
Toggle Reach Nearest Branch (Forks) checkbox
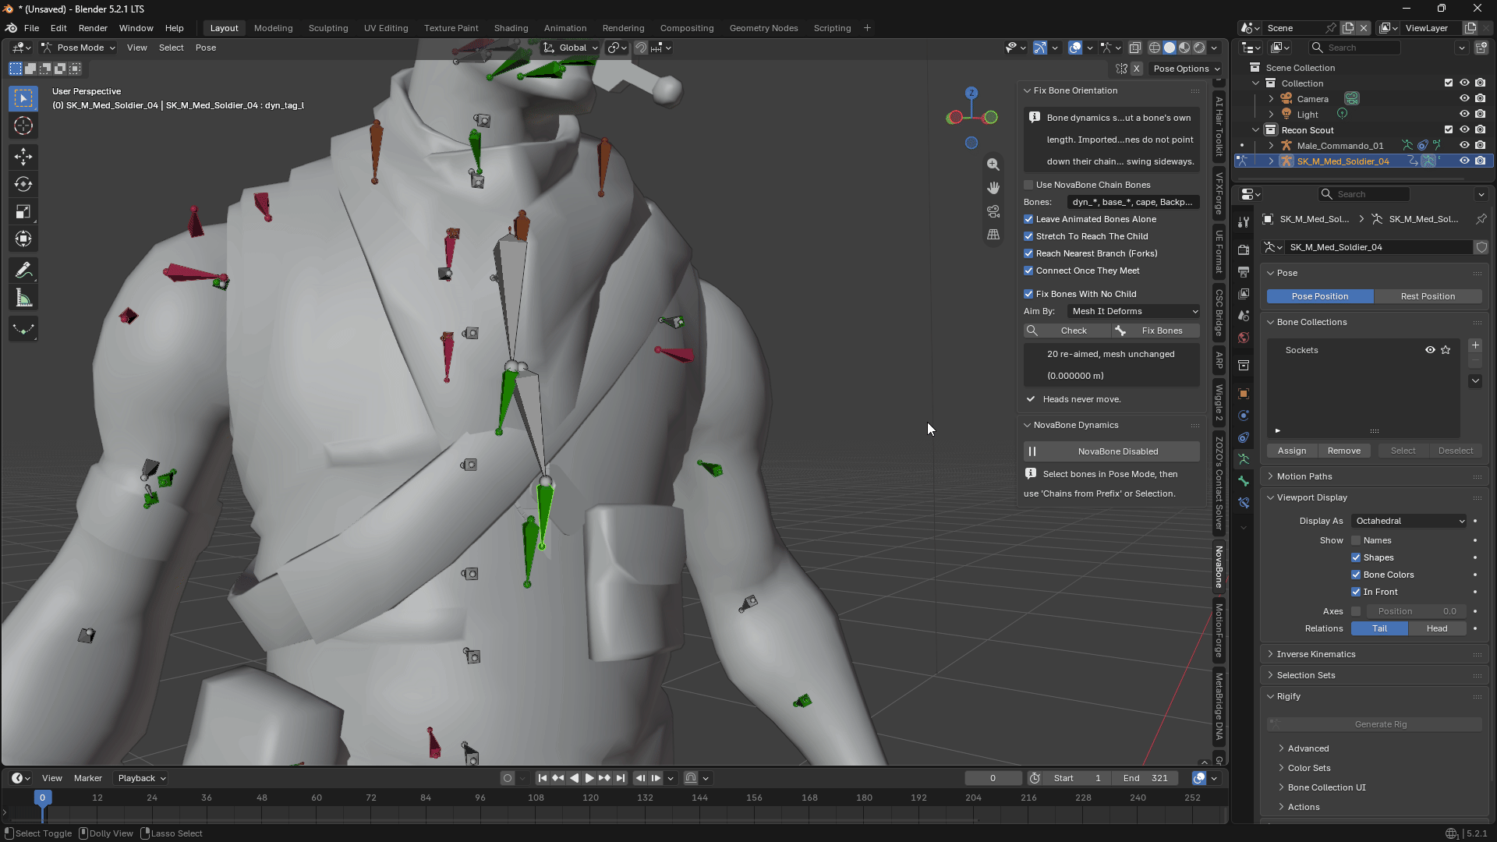point(1028,253)
